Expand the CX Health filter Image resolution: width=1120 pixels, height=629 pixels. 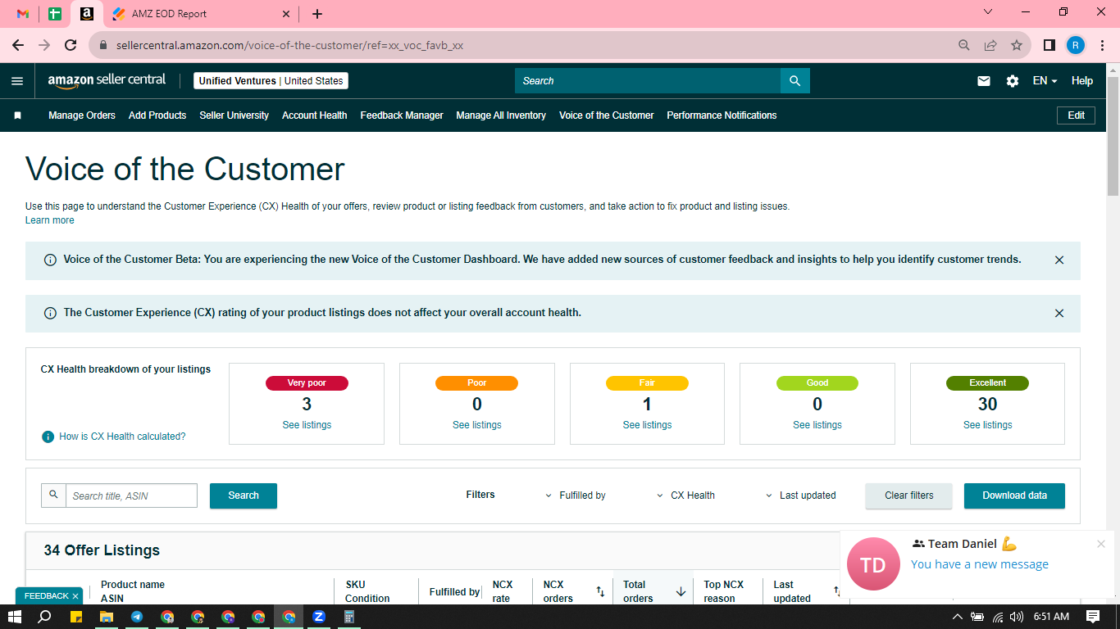click(x=685, y=496)
